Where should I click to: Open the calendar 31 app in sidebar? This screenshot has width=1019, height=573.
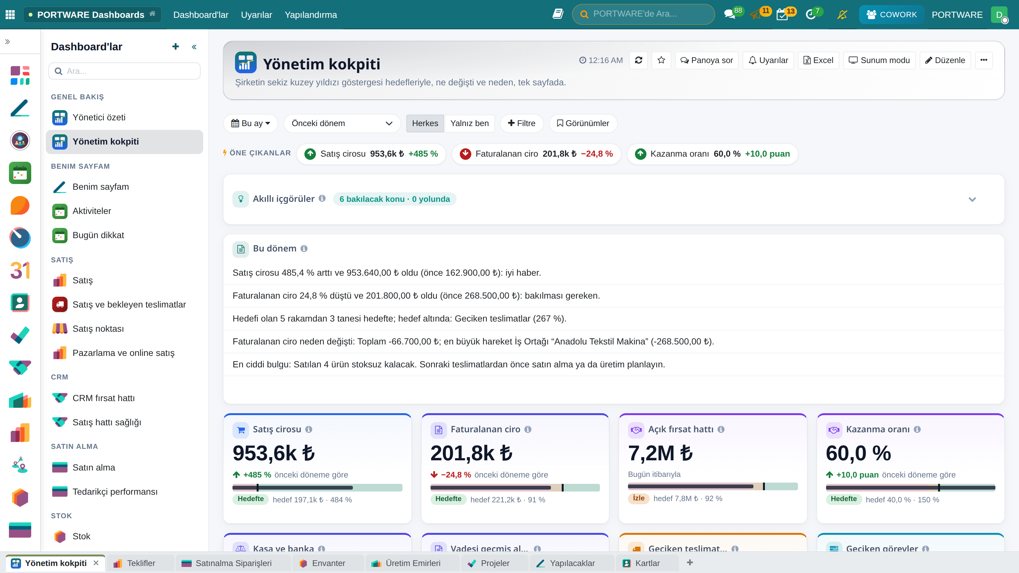click(20, 271)
